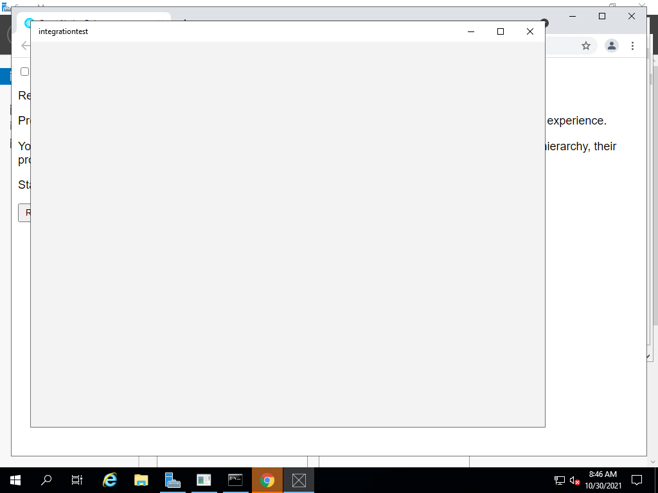The image size is (658, 493).
Task: Open the command prompt from the taskbar
Action: (x=235, y=480)
